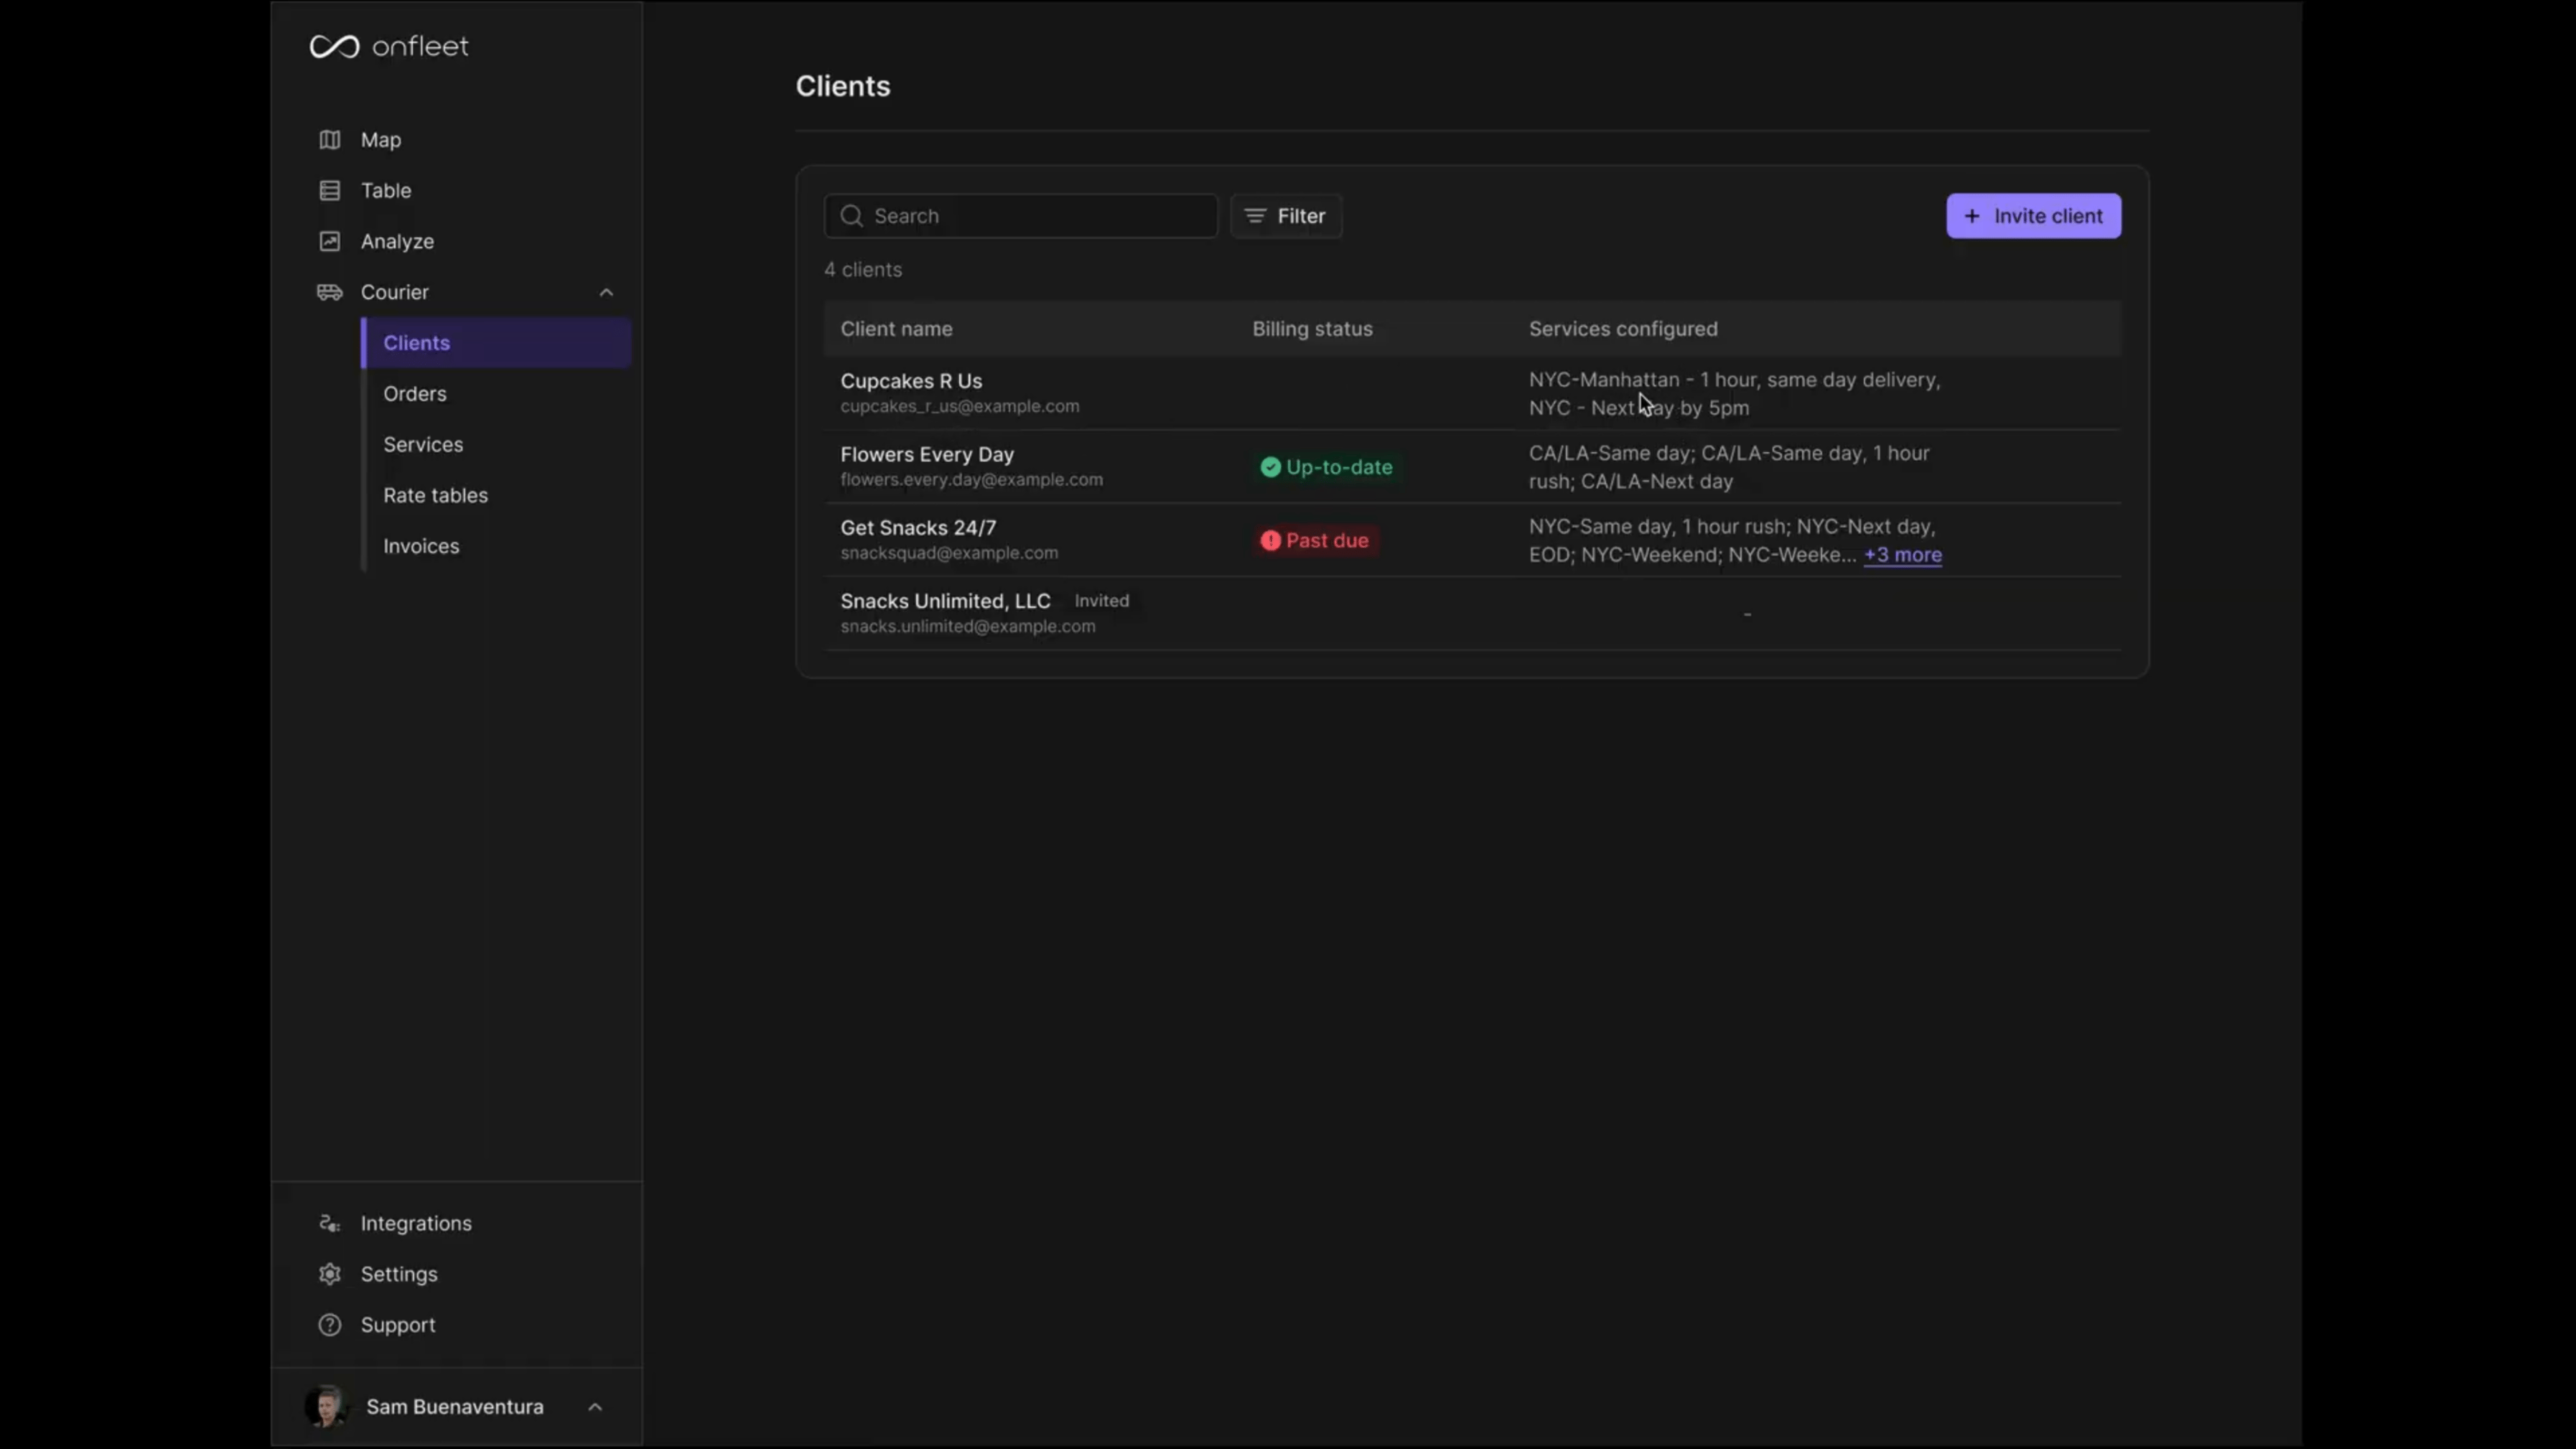Switch to the Orders page
The height and width of the screenshot is (1449, 2576).
pyautogui.click(x=415, y=393)
